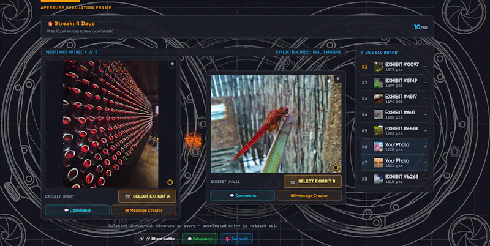Click the #1 rank number on the leaderboard
The image size is (490, 246).
click(x=364, y=67)
